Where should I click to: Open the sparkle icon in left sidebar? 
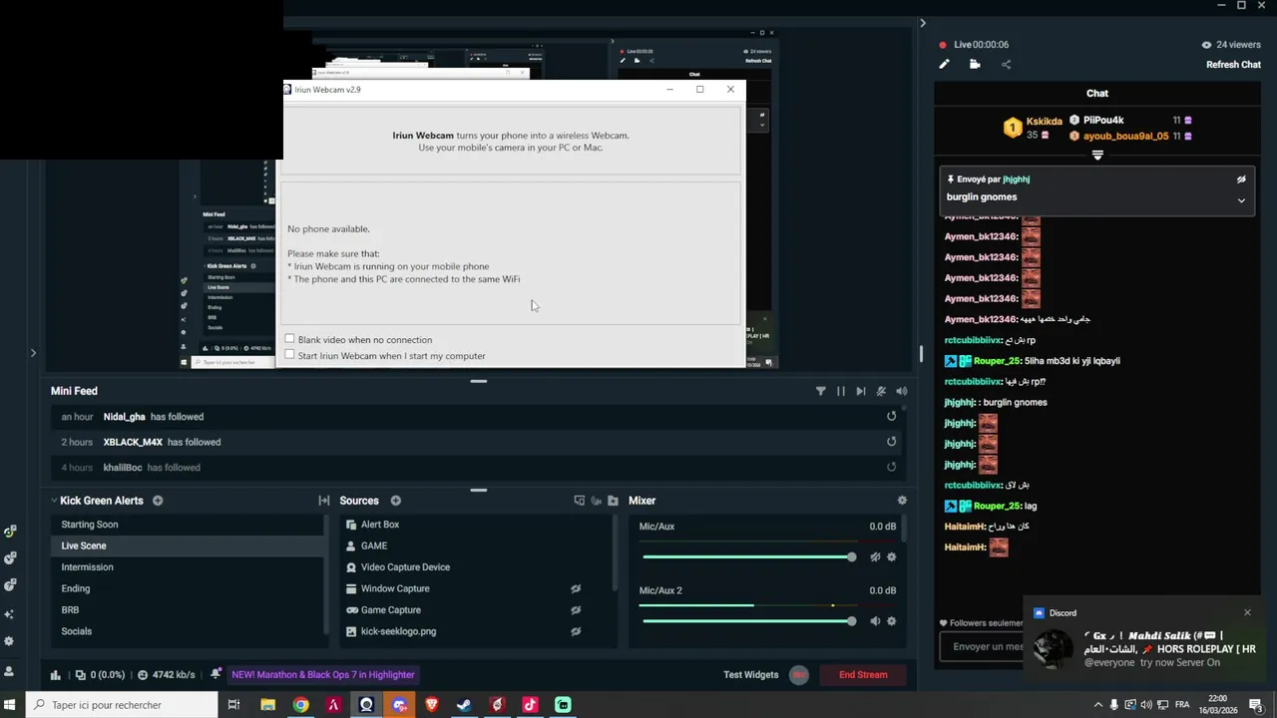tap(10, 614)
